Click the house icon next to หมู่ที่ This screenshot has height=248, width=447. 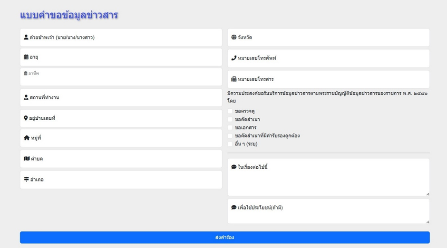point(27,138)
